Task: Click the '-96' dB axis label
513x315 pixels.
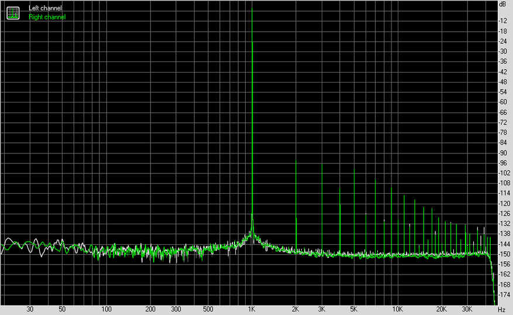Action: coord(503,163)
